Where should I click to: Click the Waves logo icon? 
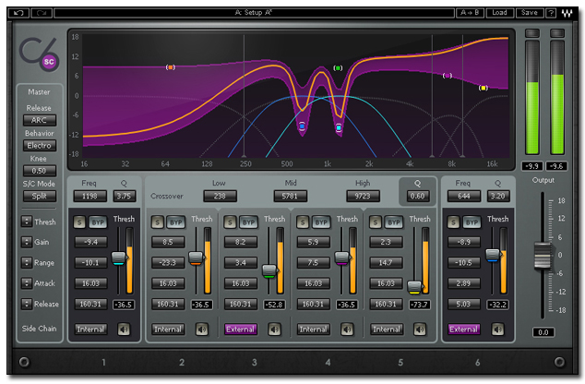click(567, 13)
